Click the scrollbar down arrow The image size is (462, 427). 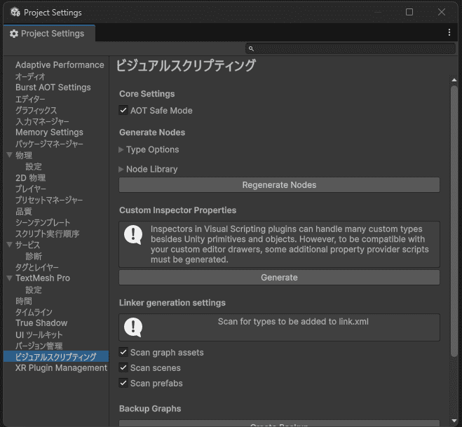(x=454, y=421)
